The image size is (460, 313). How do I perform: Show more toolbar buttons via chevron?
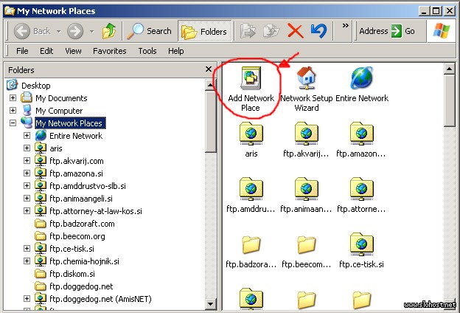click(x=345, y=26)
